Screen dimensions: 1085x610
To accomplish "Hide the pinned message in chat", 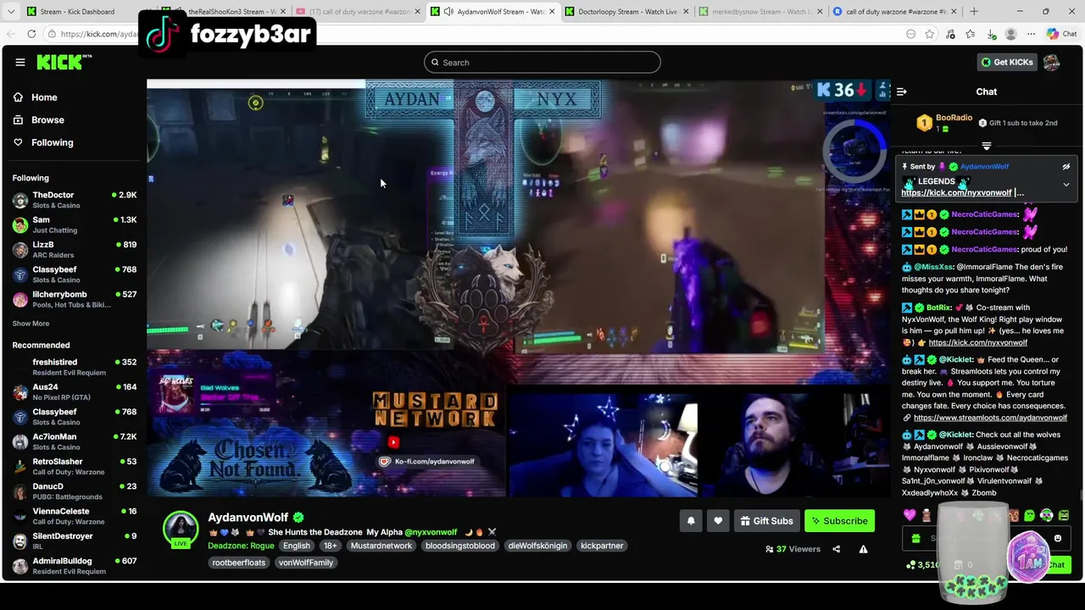I will click(1066, 167).
